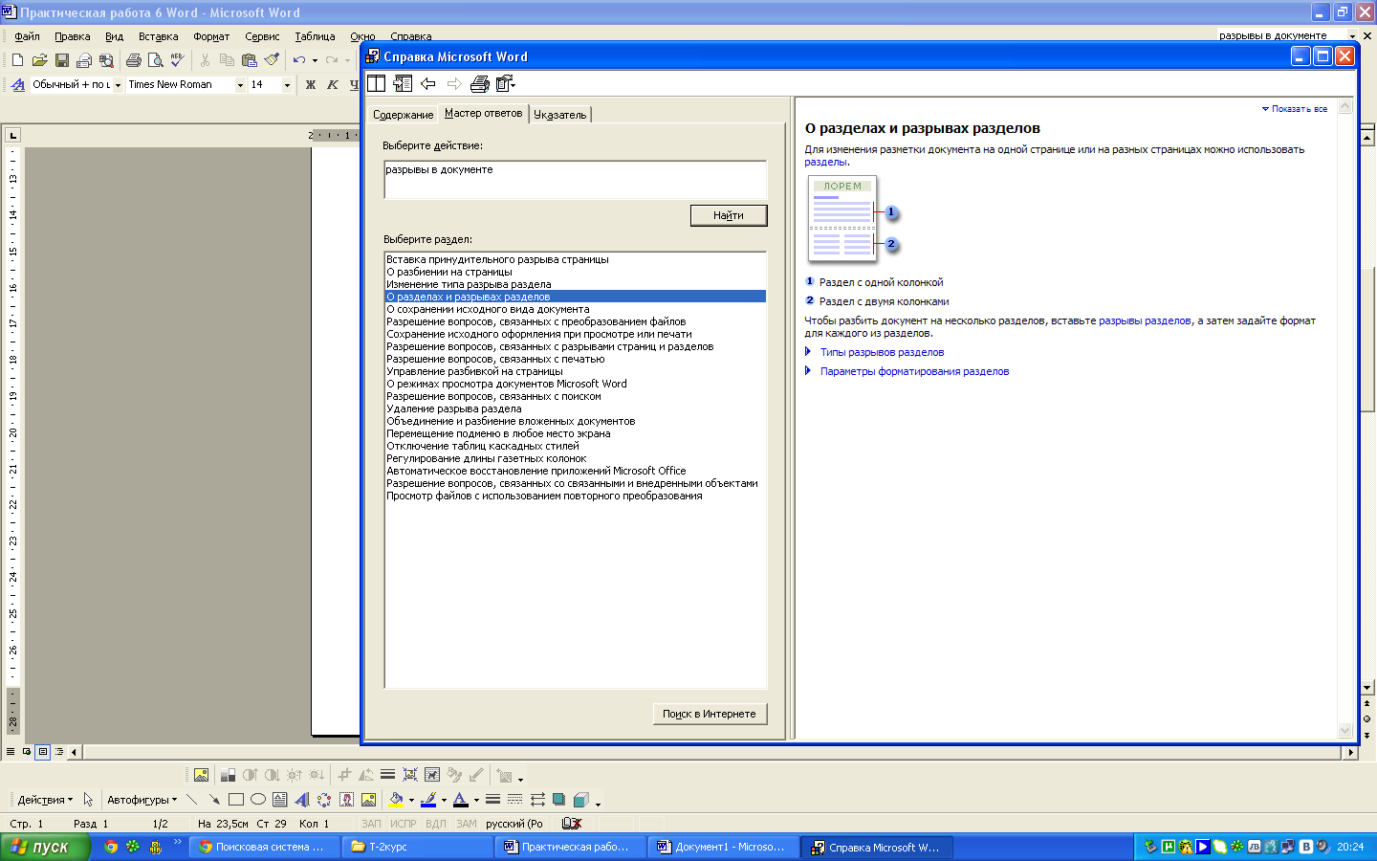
Task: Select the Line drawing tool
Action: coord(192,800)
